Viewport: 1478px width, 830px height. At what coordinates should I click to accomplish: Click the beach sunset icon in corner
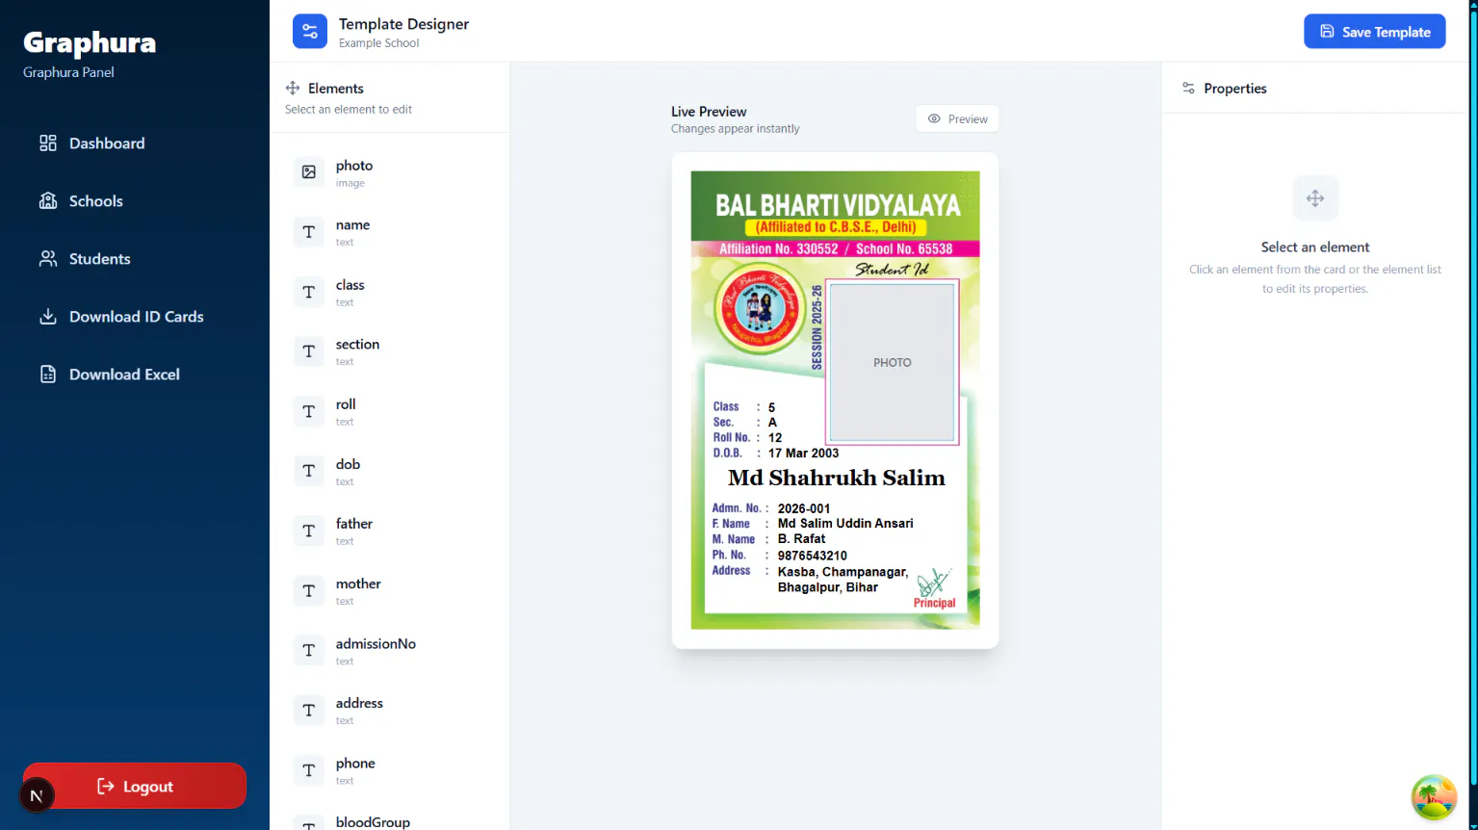coord(1434,797)
